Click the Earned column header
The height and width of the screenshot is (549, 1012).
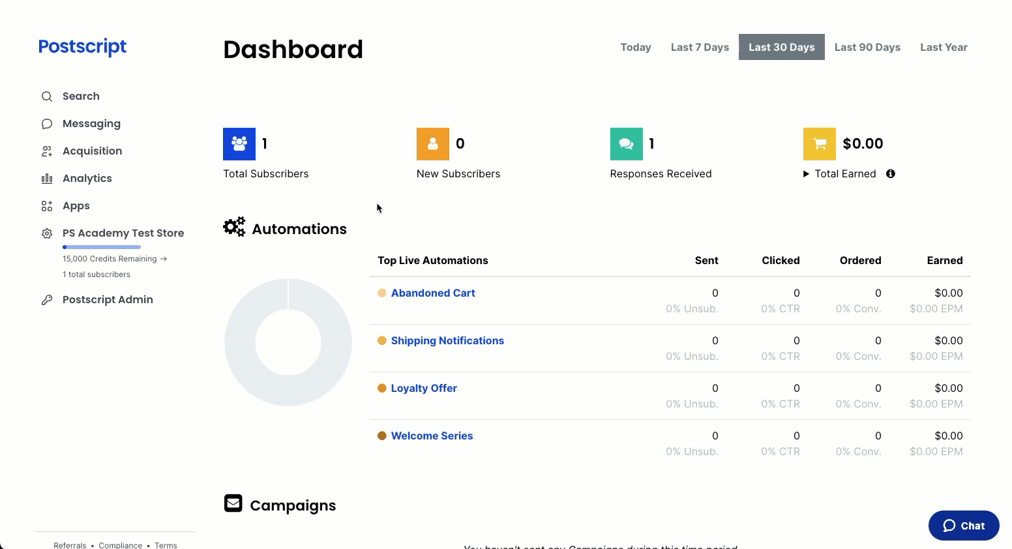[945, 261]
